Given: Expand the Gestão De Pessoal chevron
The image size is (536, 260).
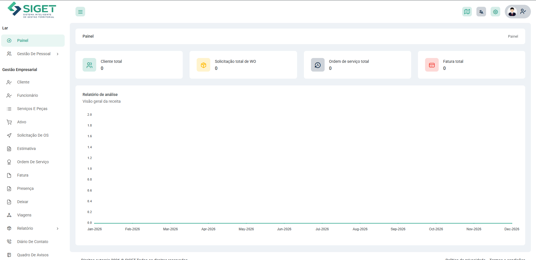Looking at the screenshot, I should [58, 54].
